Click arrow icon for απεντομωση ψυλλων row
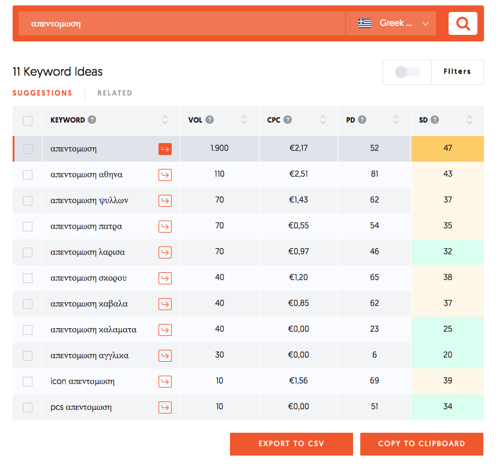Image resolution: width=496 pixels, height=464 pixels. pyautogui.click(x=165, y=201)
